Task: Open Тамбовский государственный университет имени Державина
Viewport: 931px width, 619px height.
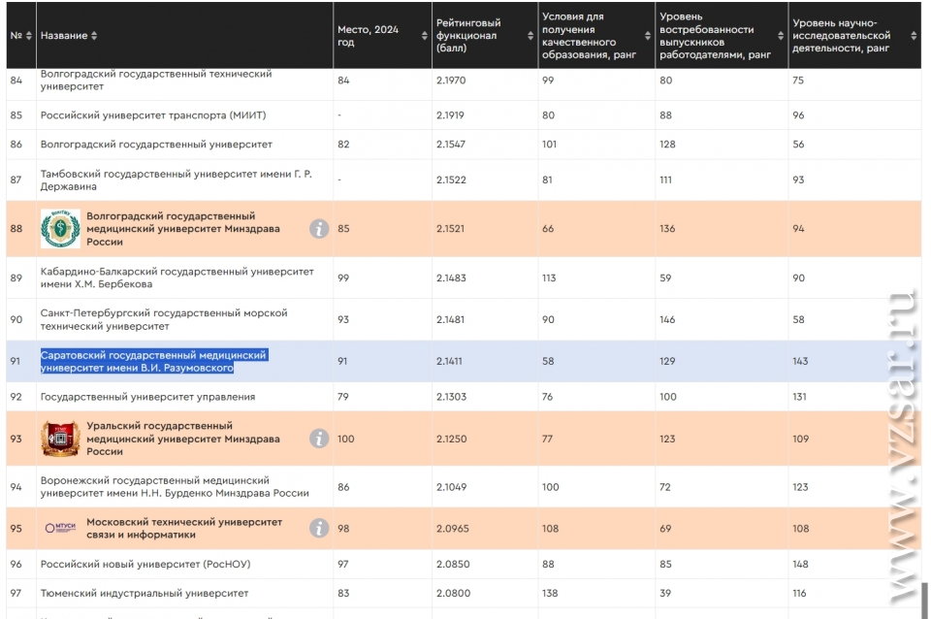Action: pos(176,180)
